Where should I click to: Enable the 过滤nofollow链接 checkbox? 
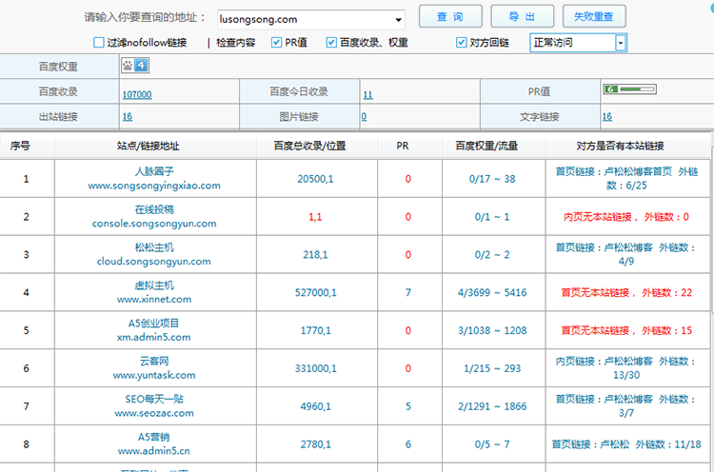coord(98,43)
